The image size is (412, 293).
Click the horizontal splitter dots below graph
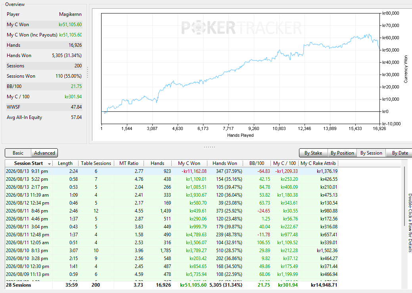209,147
